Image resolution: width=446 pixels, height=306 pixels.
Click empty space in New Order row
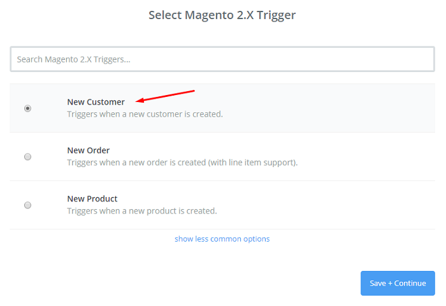[370, 157]
